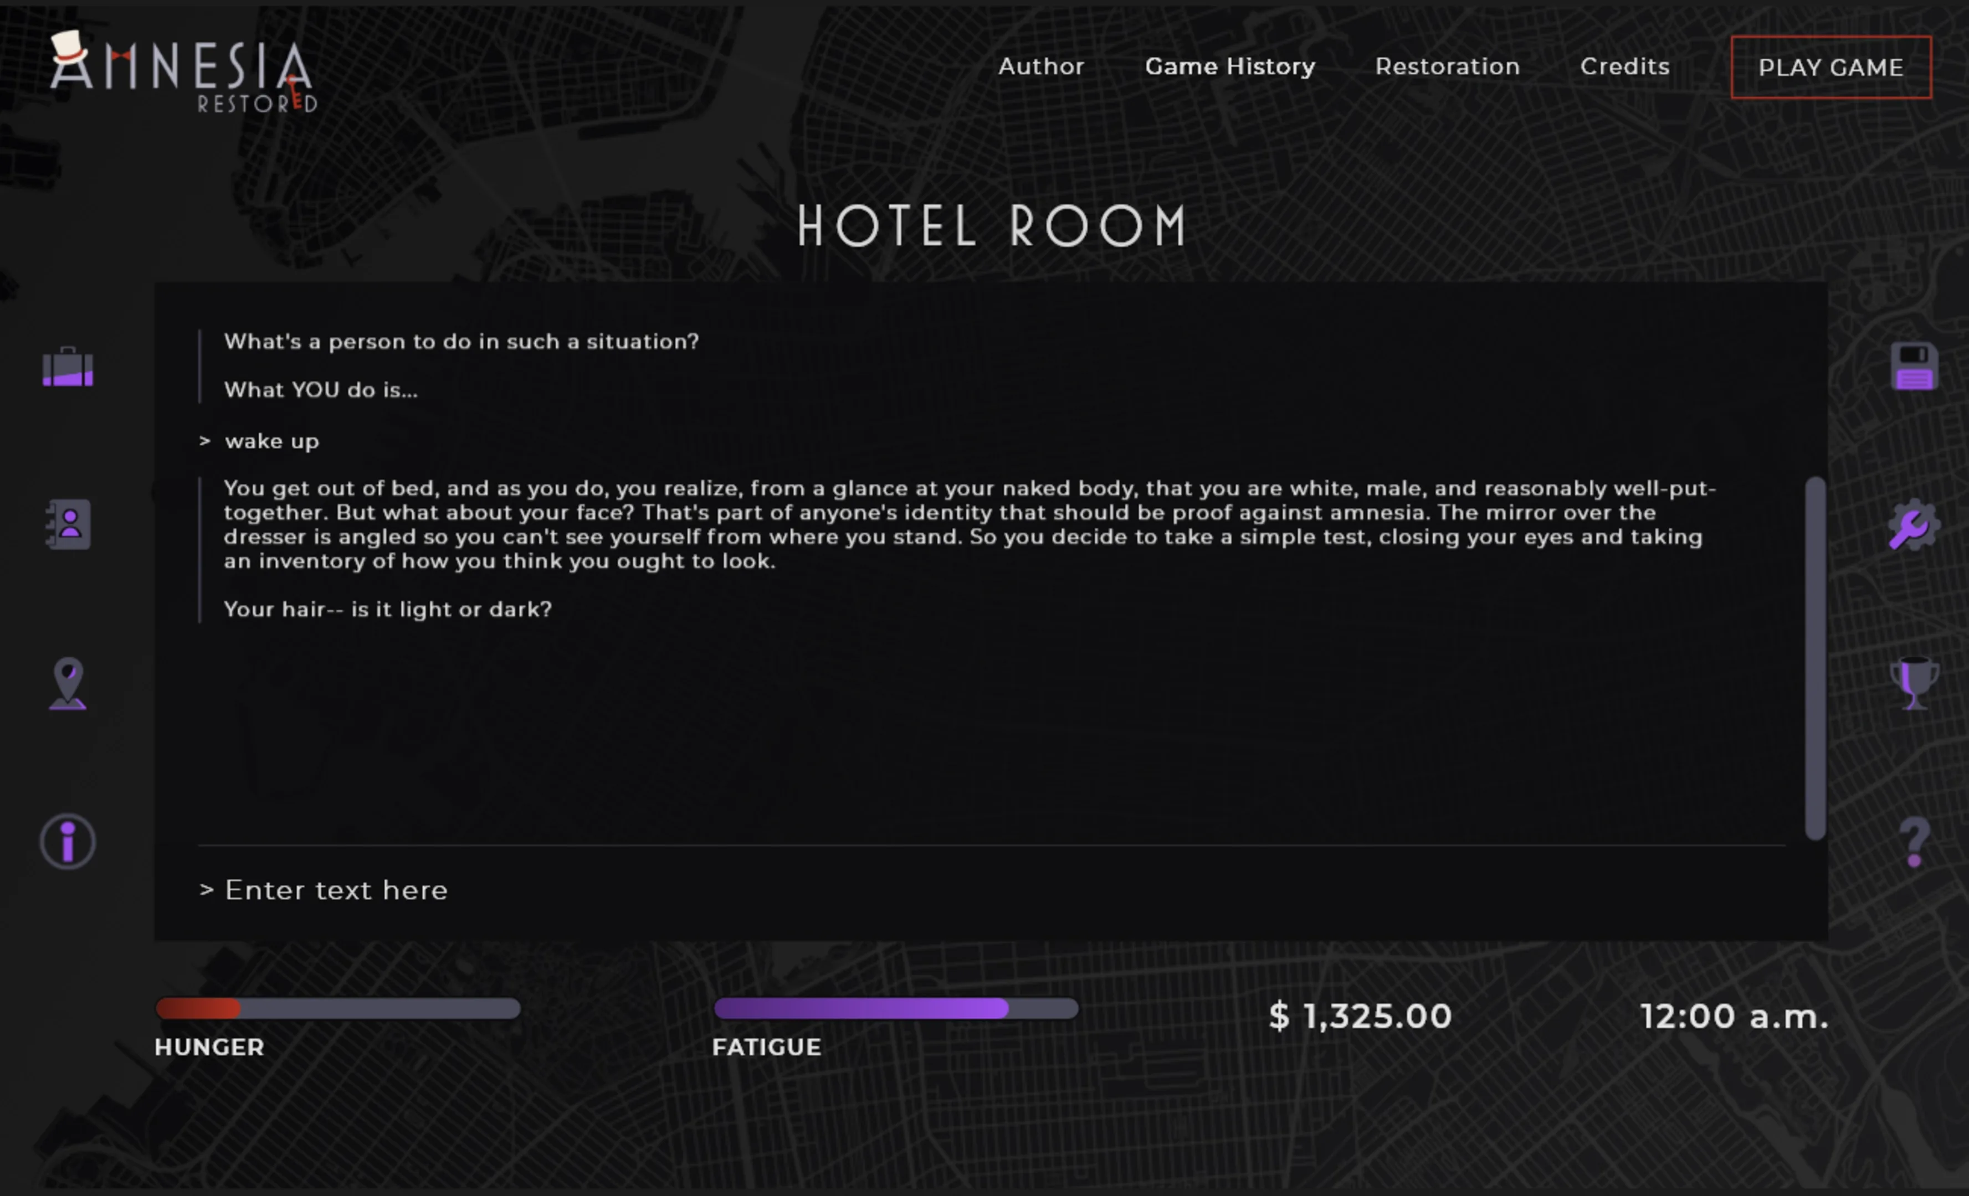Screen dimensions: 1969x1196
Task: Open the trophy achievements icon
Action: 1914,683
